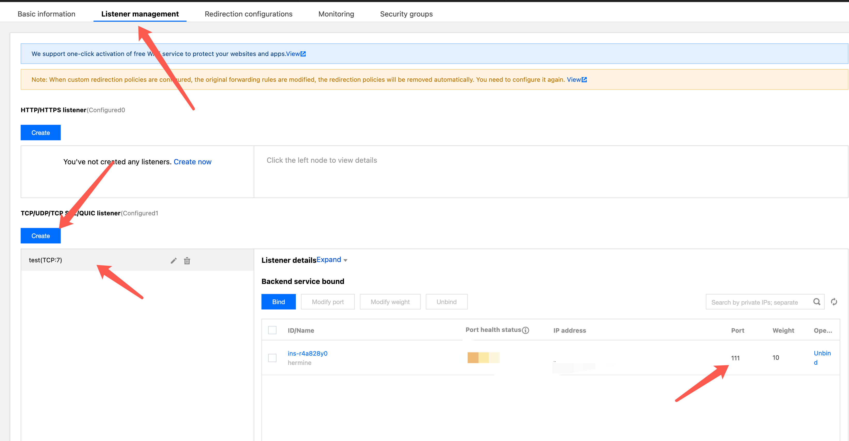Expand the Listener details section
This screenshot has width=849, height=441.
pyautogui.click(x=329, y=260)
